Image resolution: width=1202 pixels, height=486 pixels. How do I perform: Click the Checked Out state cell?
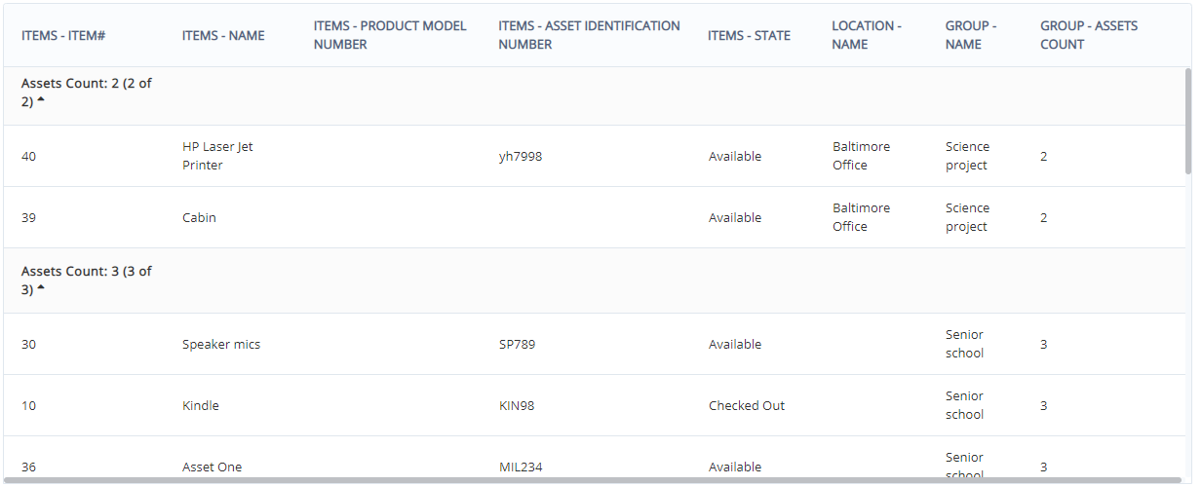coord(746,406)
